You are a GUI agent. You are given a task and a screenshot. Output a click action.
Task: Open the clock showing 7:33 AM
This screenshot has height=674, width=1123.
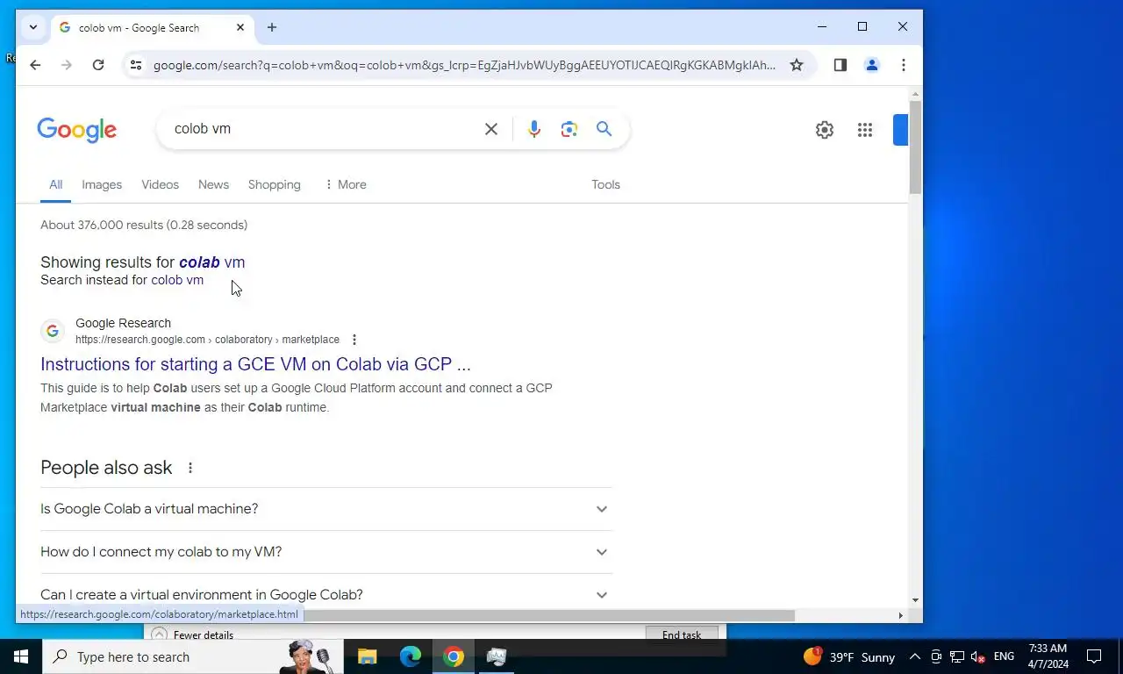pyautogui.click(x=1048, y=656)
